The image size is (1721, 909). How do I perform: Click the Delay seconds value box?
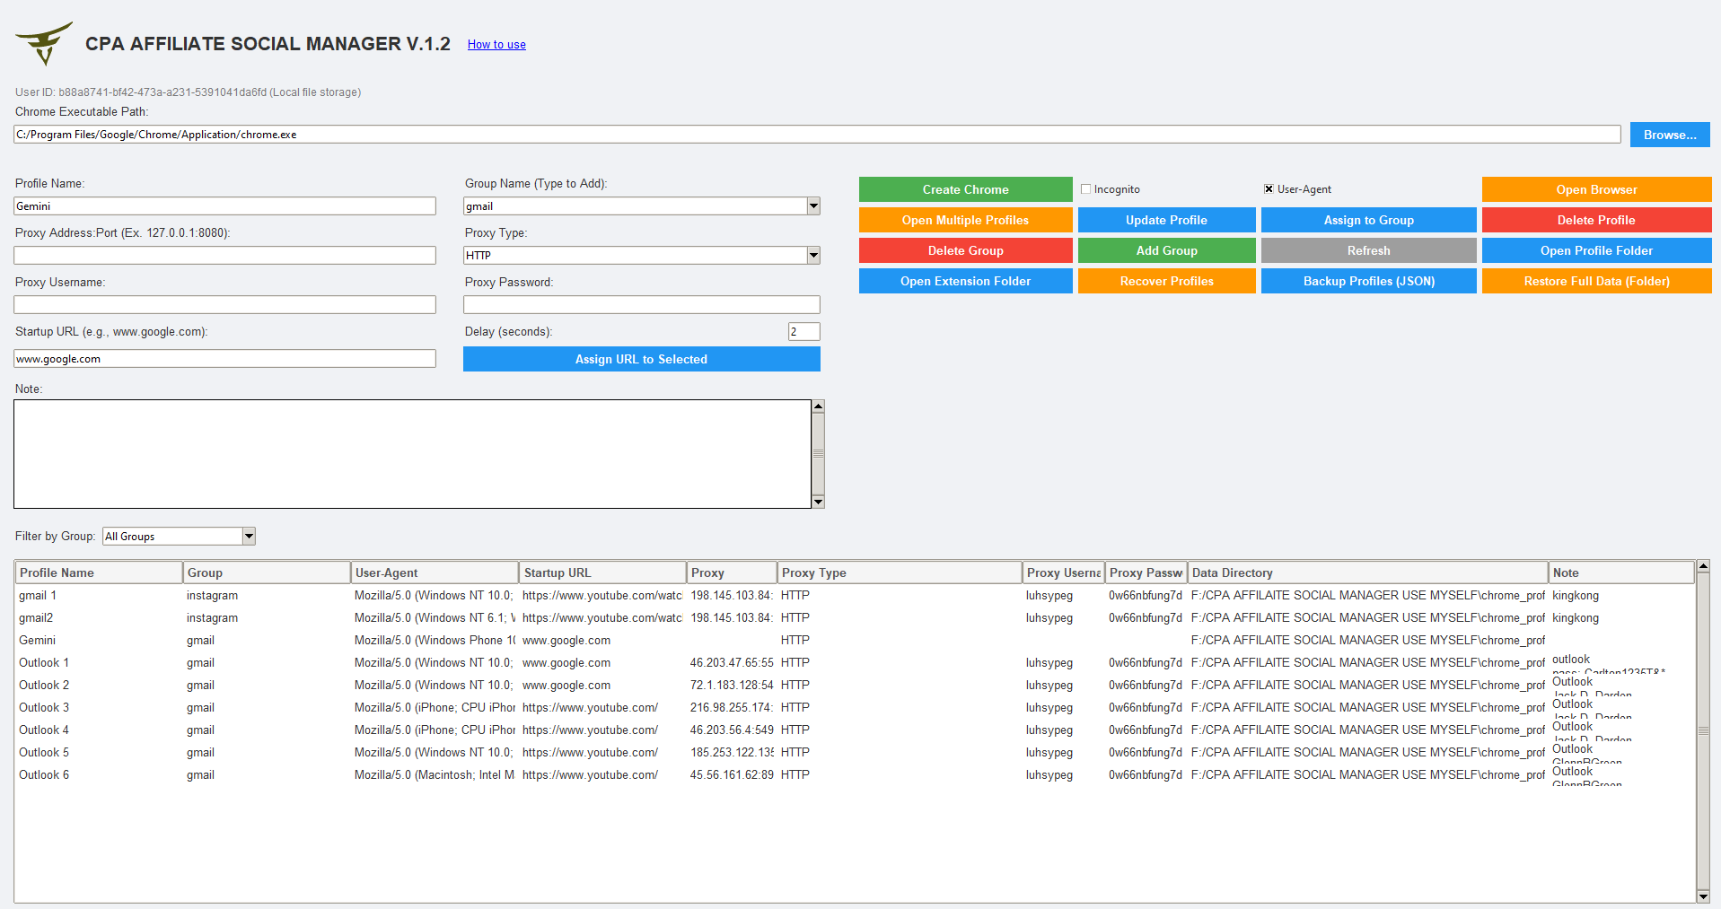tap(803, 331)
